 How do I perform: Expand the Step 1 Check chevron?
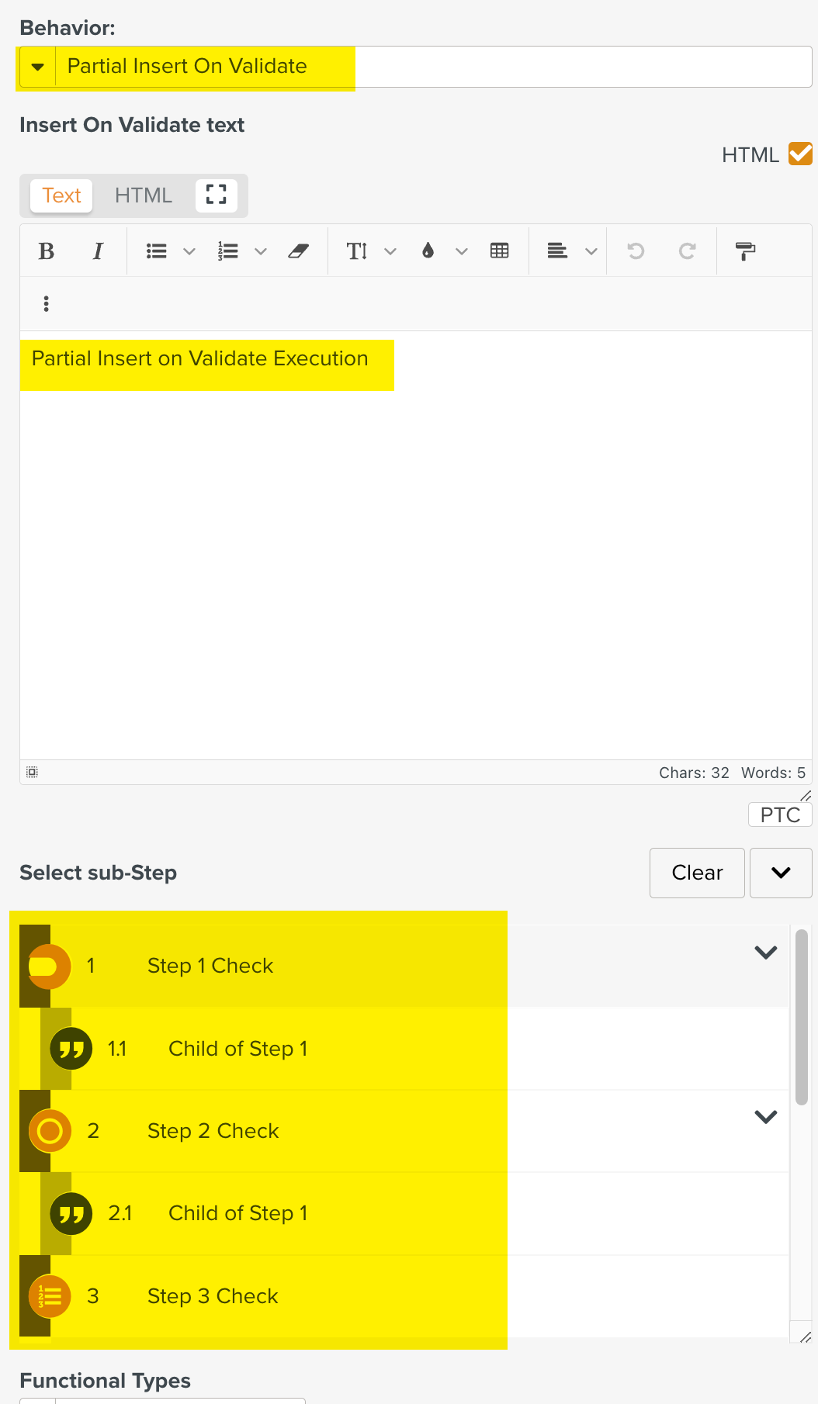coord(765,953)
